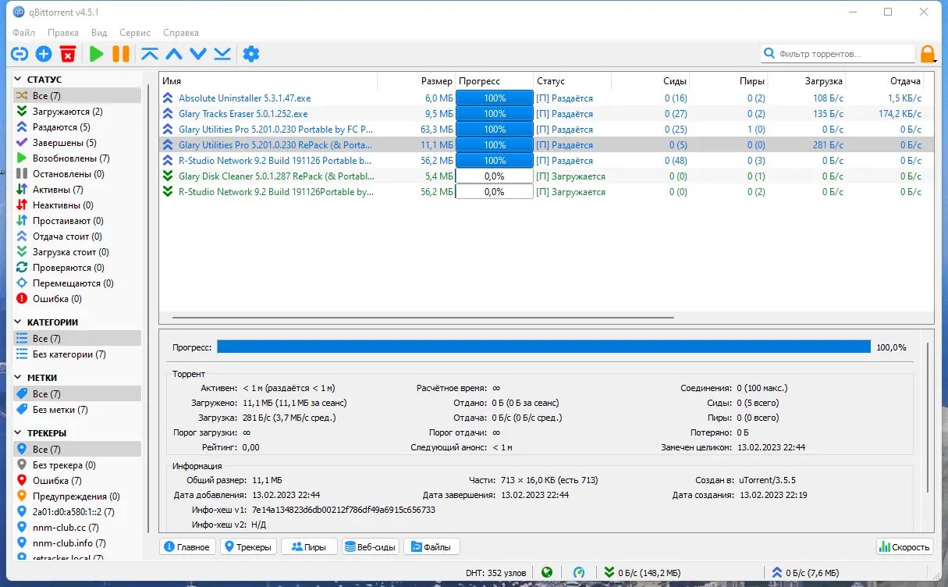The width and height of the screenshot is (948, 587).
Task: Sort by the Загрузка column header
Action: click(x=807, y=81)
